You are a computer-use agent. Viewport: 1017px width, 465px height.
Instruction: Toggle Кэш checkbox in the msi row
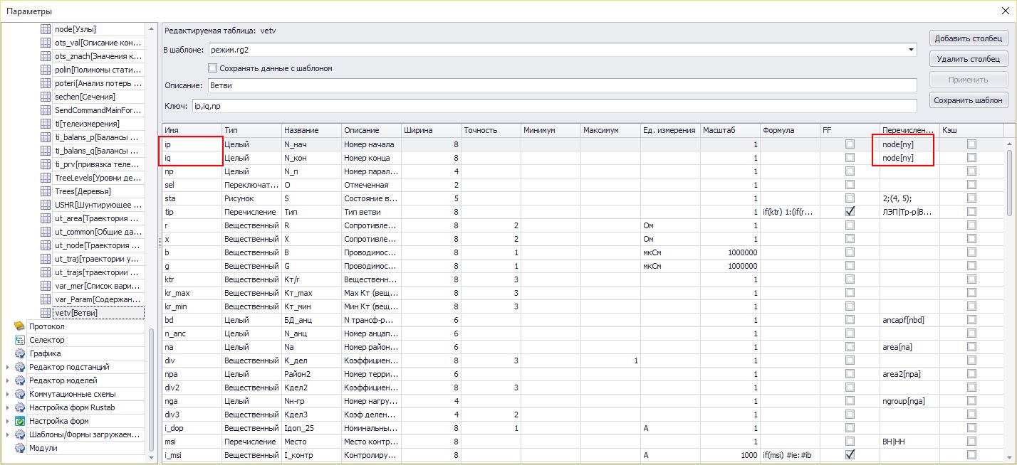[x=971, y=442]
